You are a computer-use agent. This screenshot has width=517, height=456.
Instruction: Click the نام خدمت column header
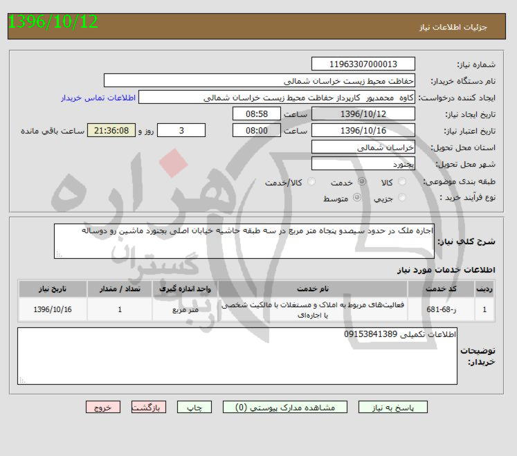(313, 289)
